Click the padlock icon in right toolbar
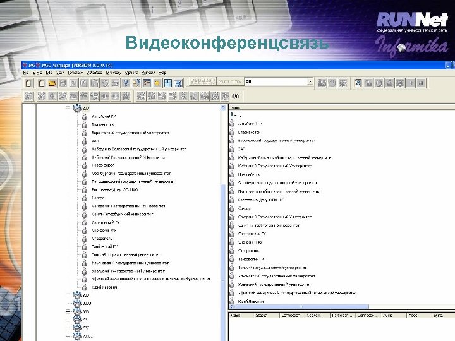Viewport: 455px width, 341px height. pyautogui.click(x=368, y=83)
